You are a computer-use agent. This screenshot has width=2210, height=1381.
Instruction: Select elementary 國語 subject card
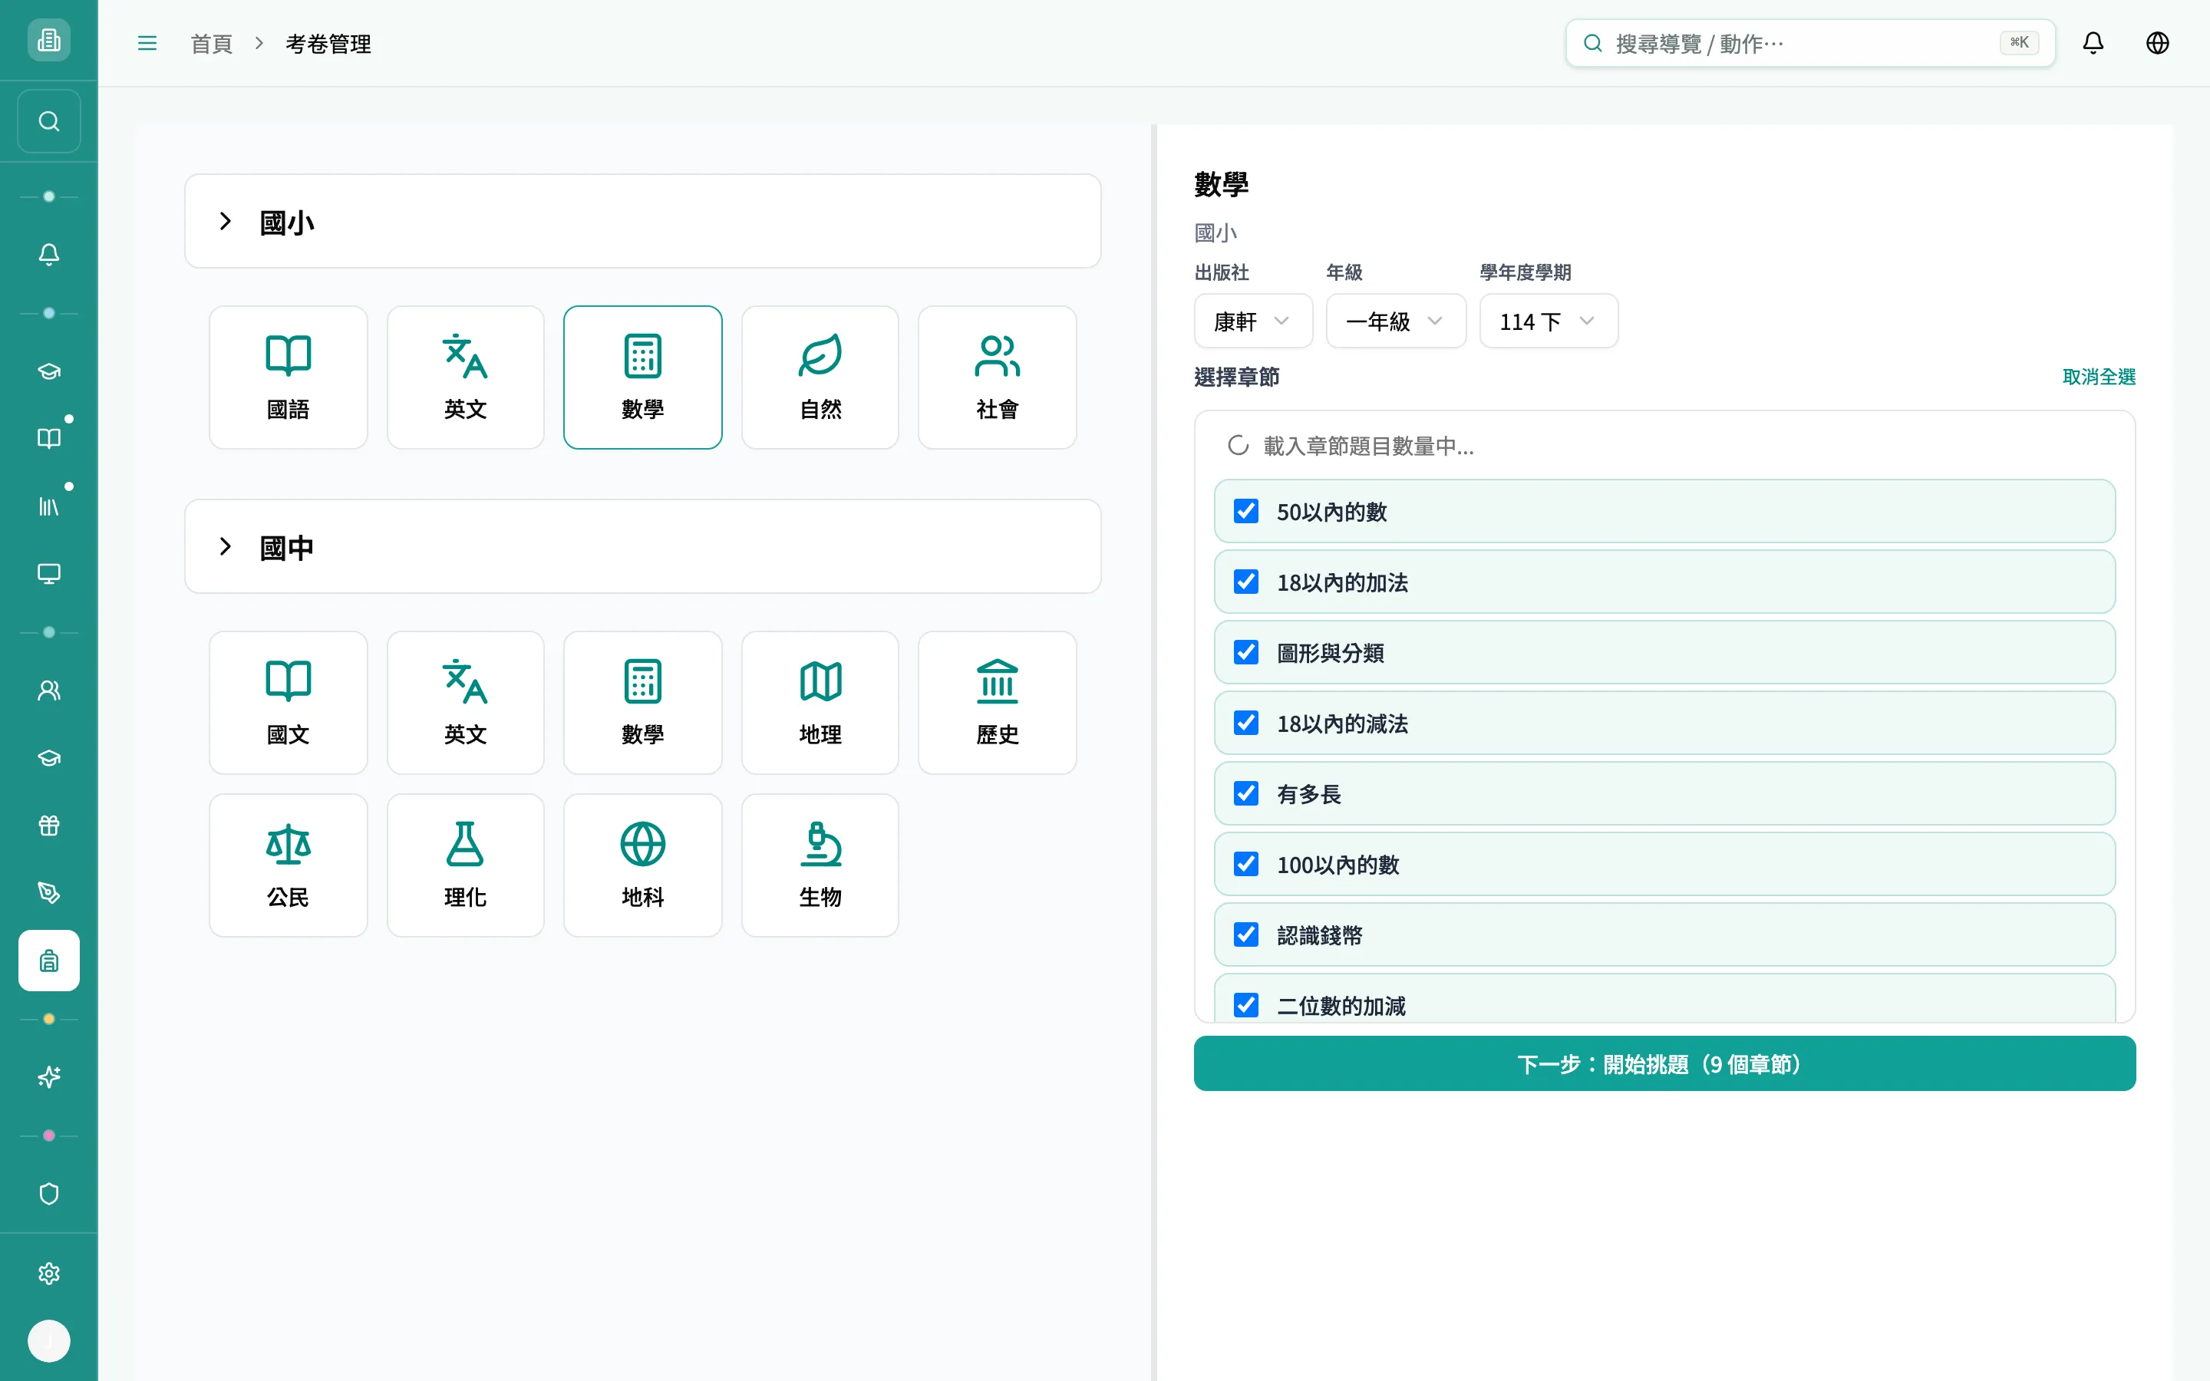tap(289, 377)
